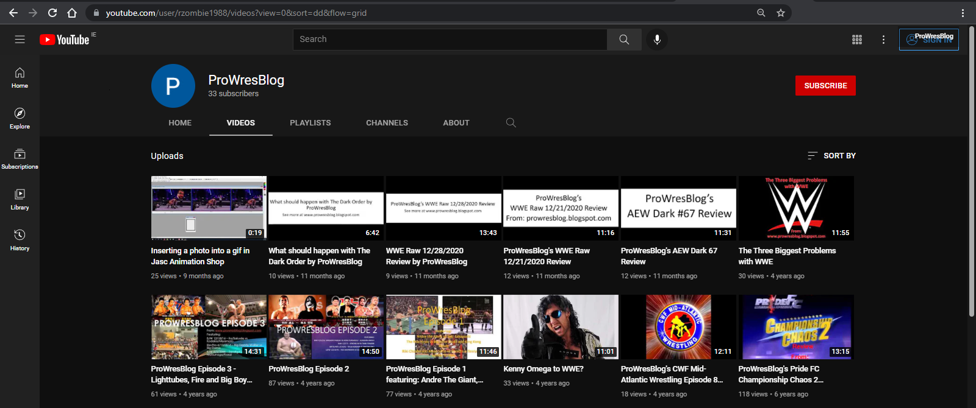This screenshot has width=976, height=408.
Task: Open the Sort By dropdown
Action: click(831, 156)
